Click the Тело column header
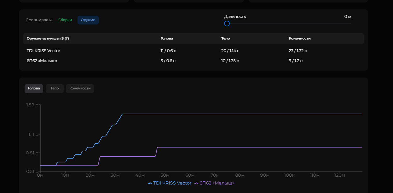Viewport: 393px width, 193px height. [x=226, y=38]
